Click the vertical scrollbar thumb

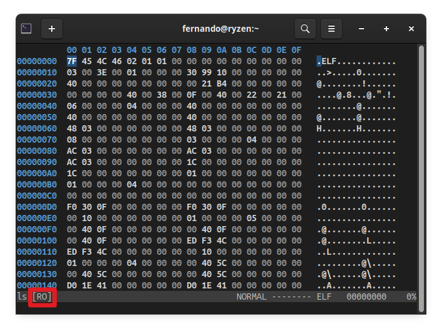pyautogui.click(x=421, y=178)
